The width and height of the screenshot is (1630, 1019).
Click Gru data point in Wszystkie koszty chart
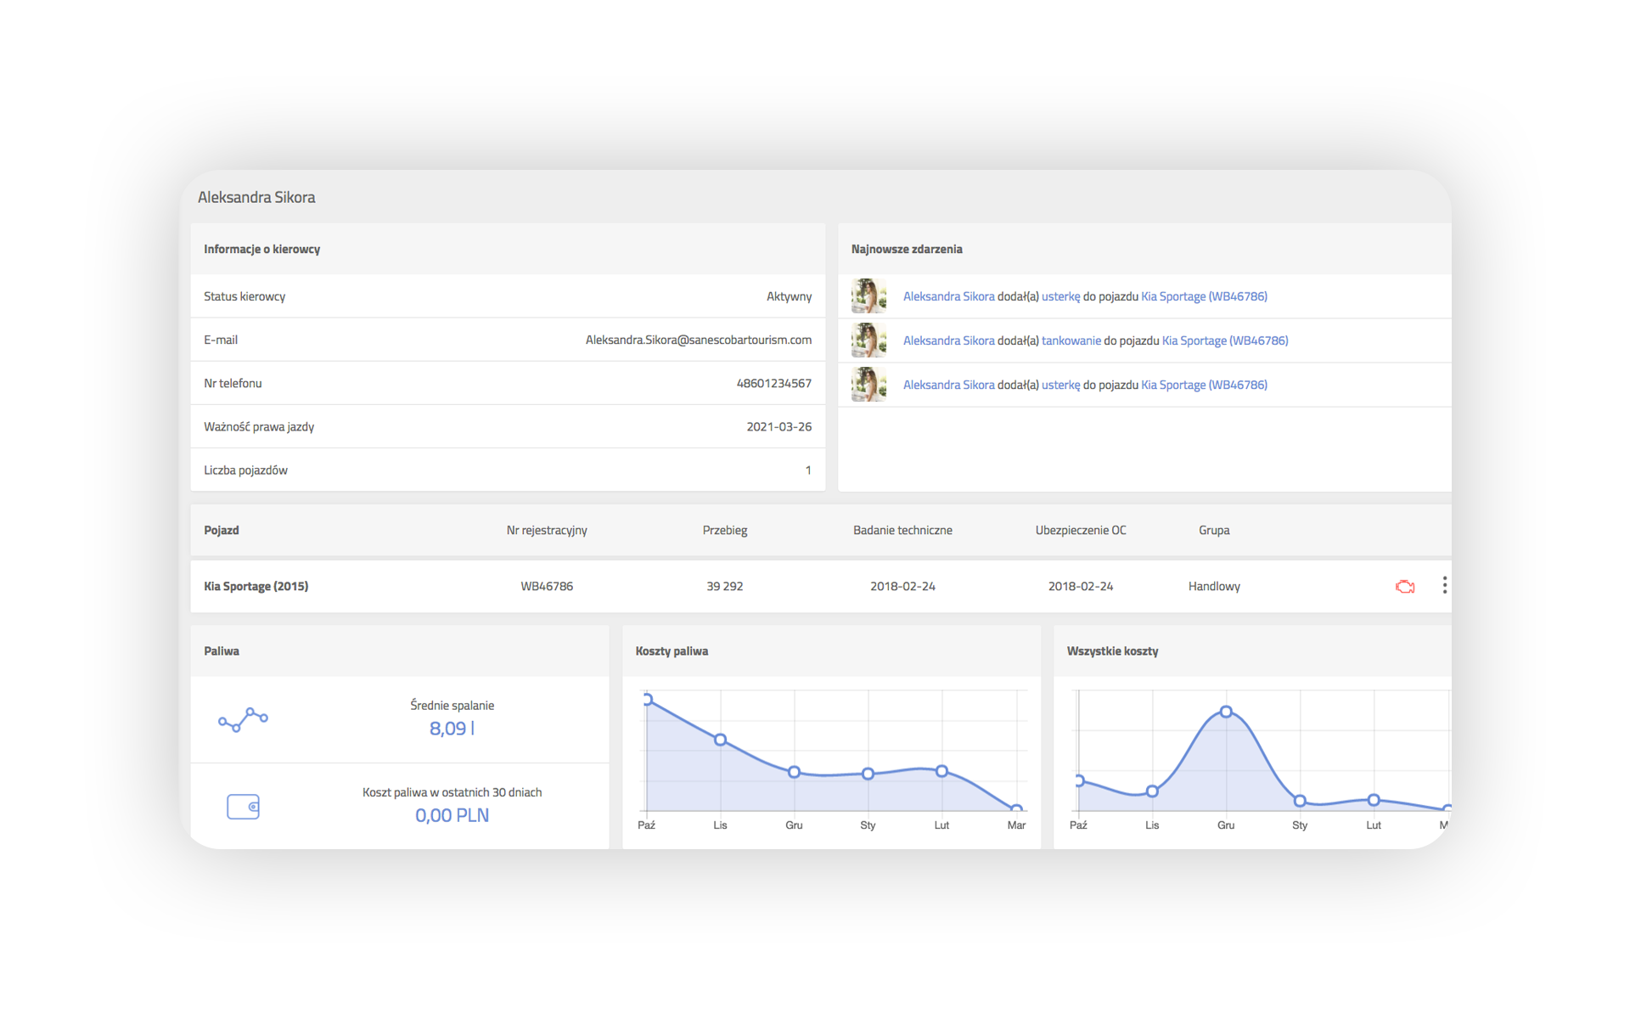1226,712
